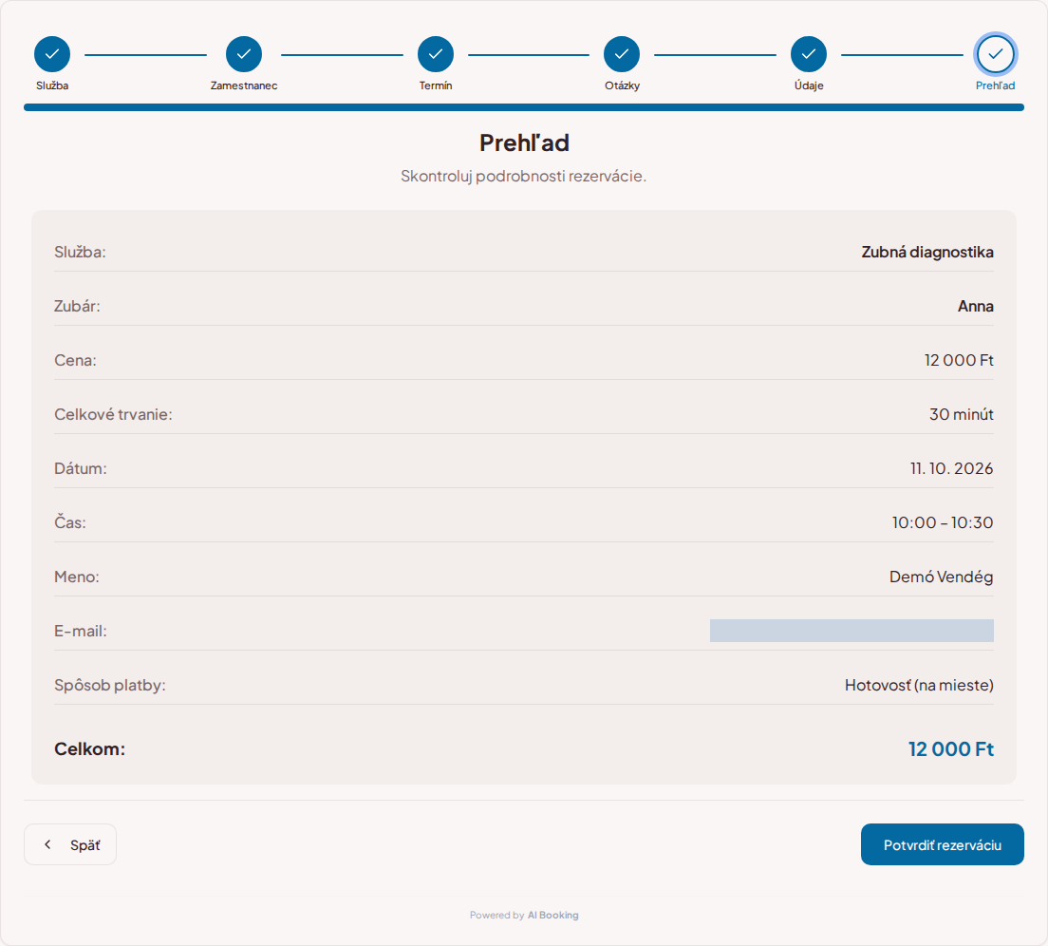Click the Termín step label
The width and height of the screenshot is (1048, 946).
(436, 85)
